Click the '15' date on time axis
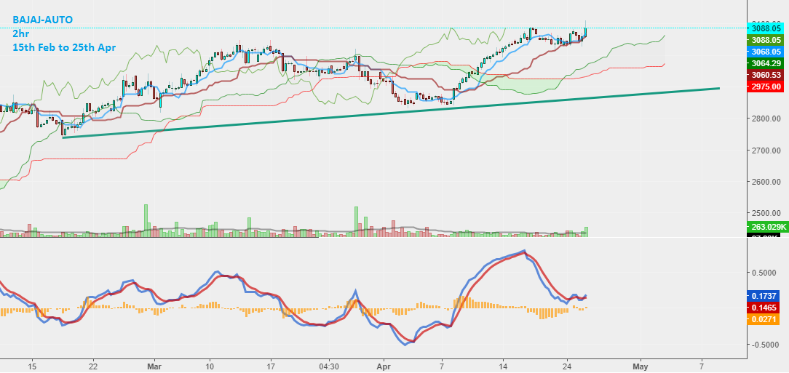789x373 pixels. click(x=32, y=366)
